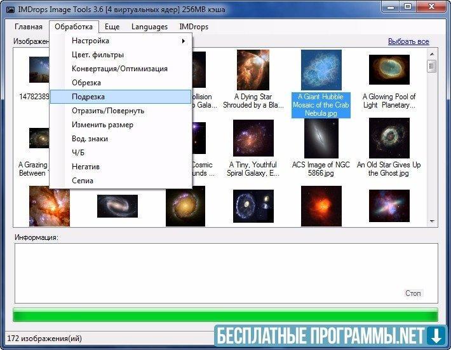Expand the Настройка submenu
The height and width of the screenshot is (350, 451).
point(121,41)
